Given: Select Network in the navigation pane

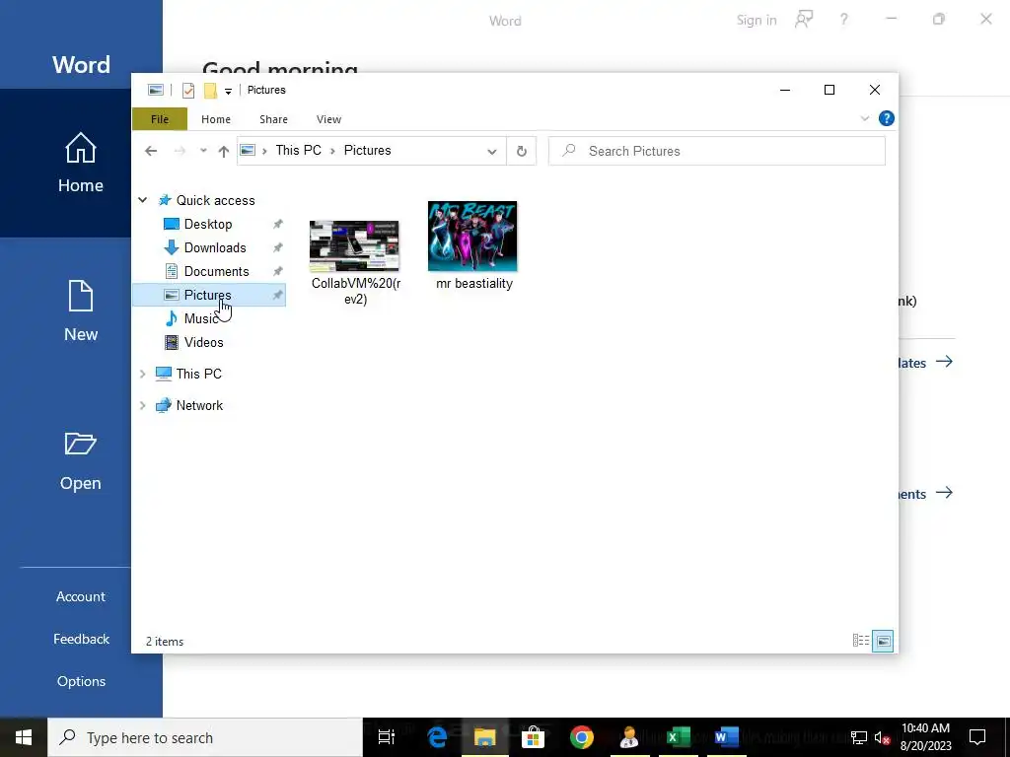Looking at the screenshot, I should click(x=199, y=405).
